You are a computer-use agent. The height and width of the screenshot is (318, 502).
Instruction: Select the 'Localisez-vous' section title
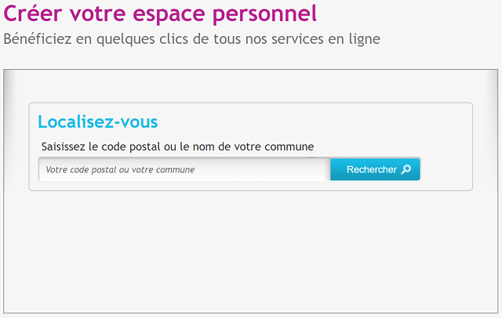pyautogui.click(x=98, y=121)
